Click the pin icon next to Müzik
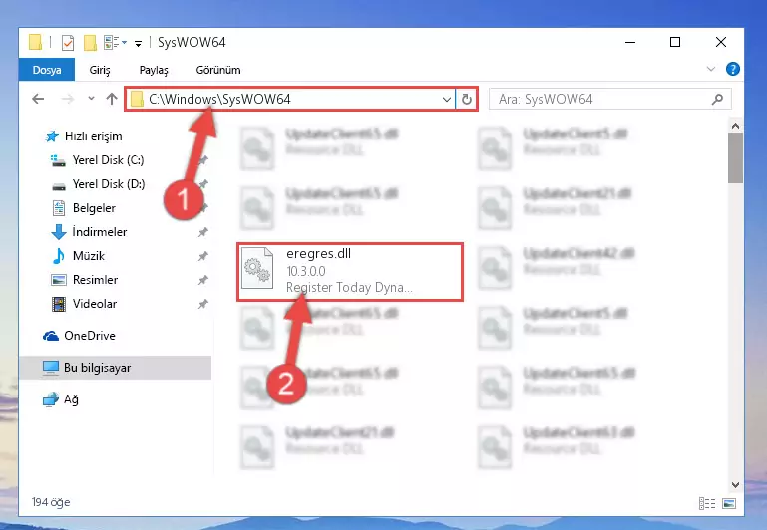The height and width of the screenshot is (530, 767). coord(203,256)
